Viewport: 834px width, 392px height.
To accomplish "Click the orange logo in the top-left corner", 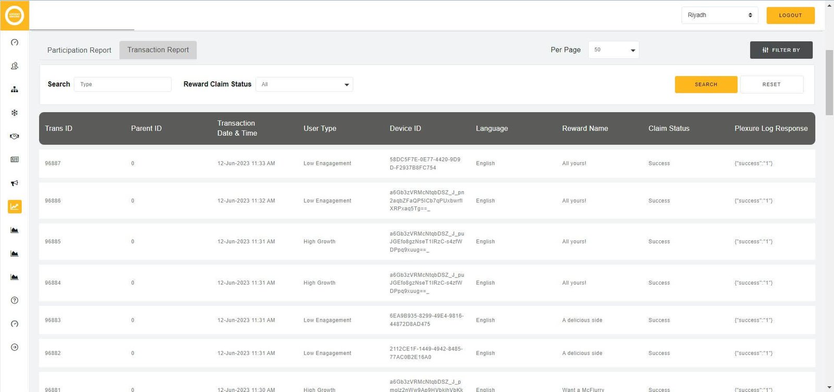I will pos(15,15).
